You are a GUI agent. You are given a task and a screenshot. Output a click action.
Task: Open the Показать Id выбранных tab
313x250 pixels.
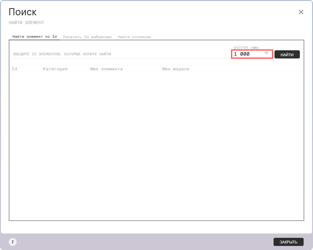tap(87, 37)
